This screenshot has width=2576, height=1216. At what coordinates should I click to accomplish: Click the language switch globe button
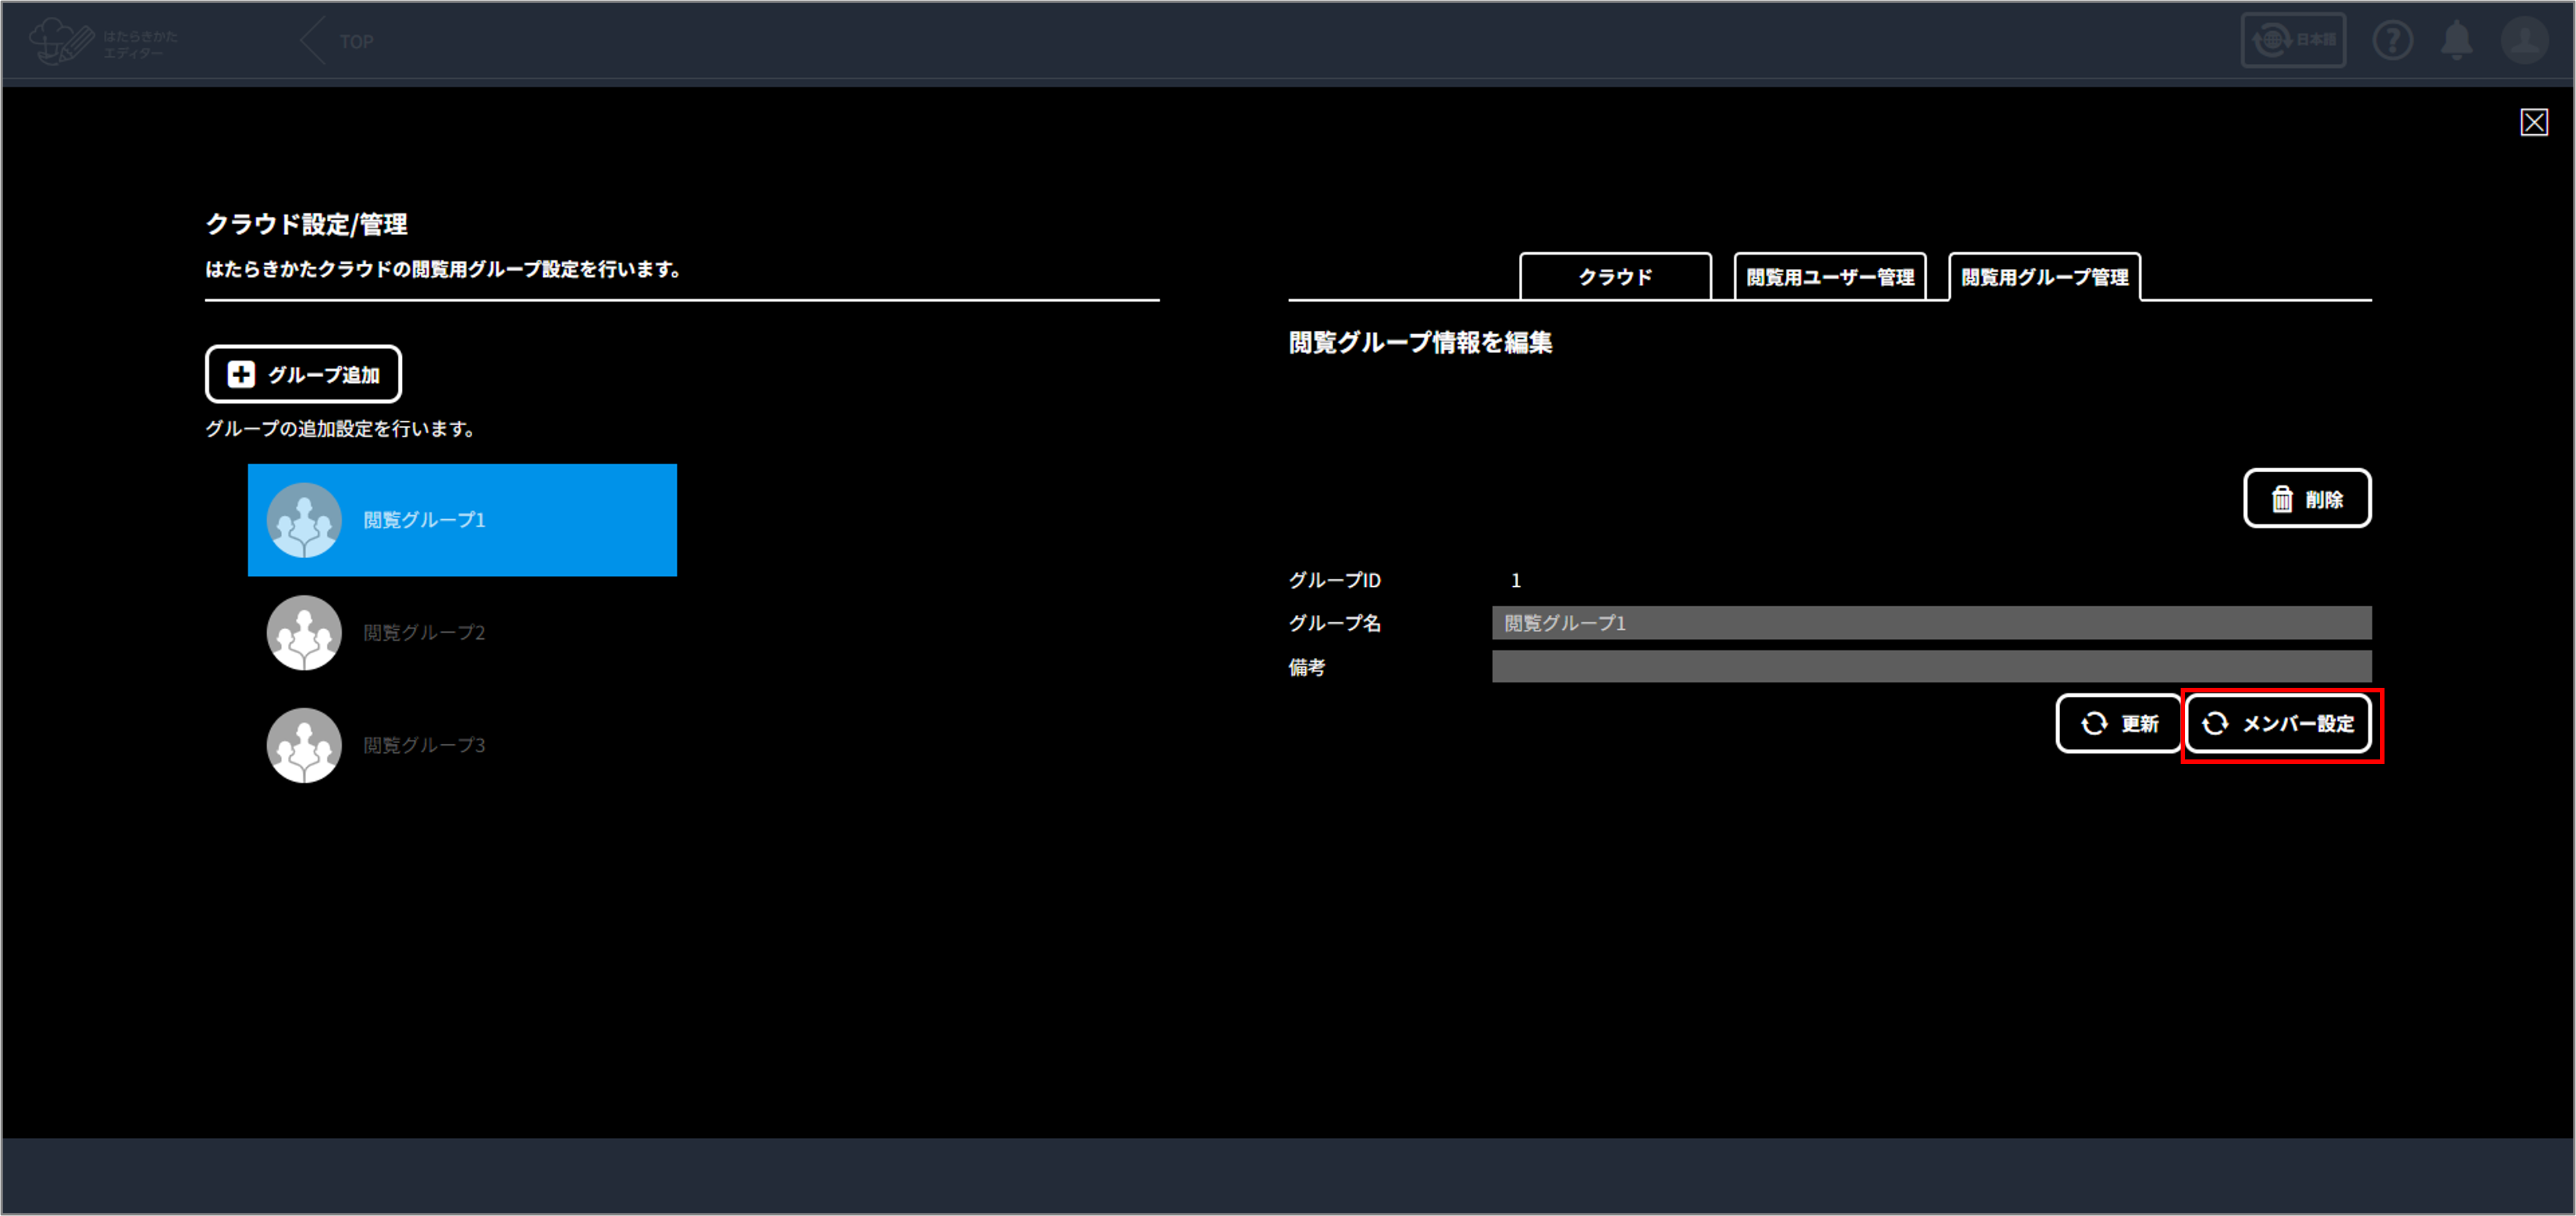(x=2293, y=41)
